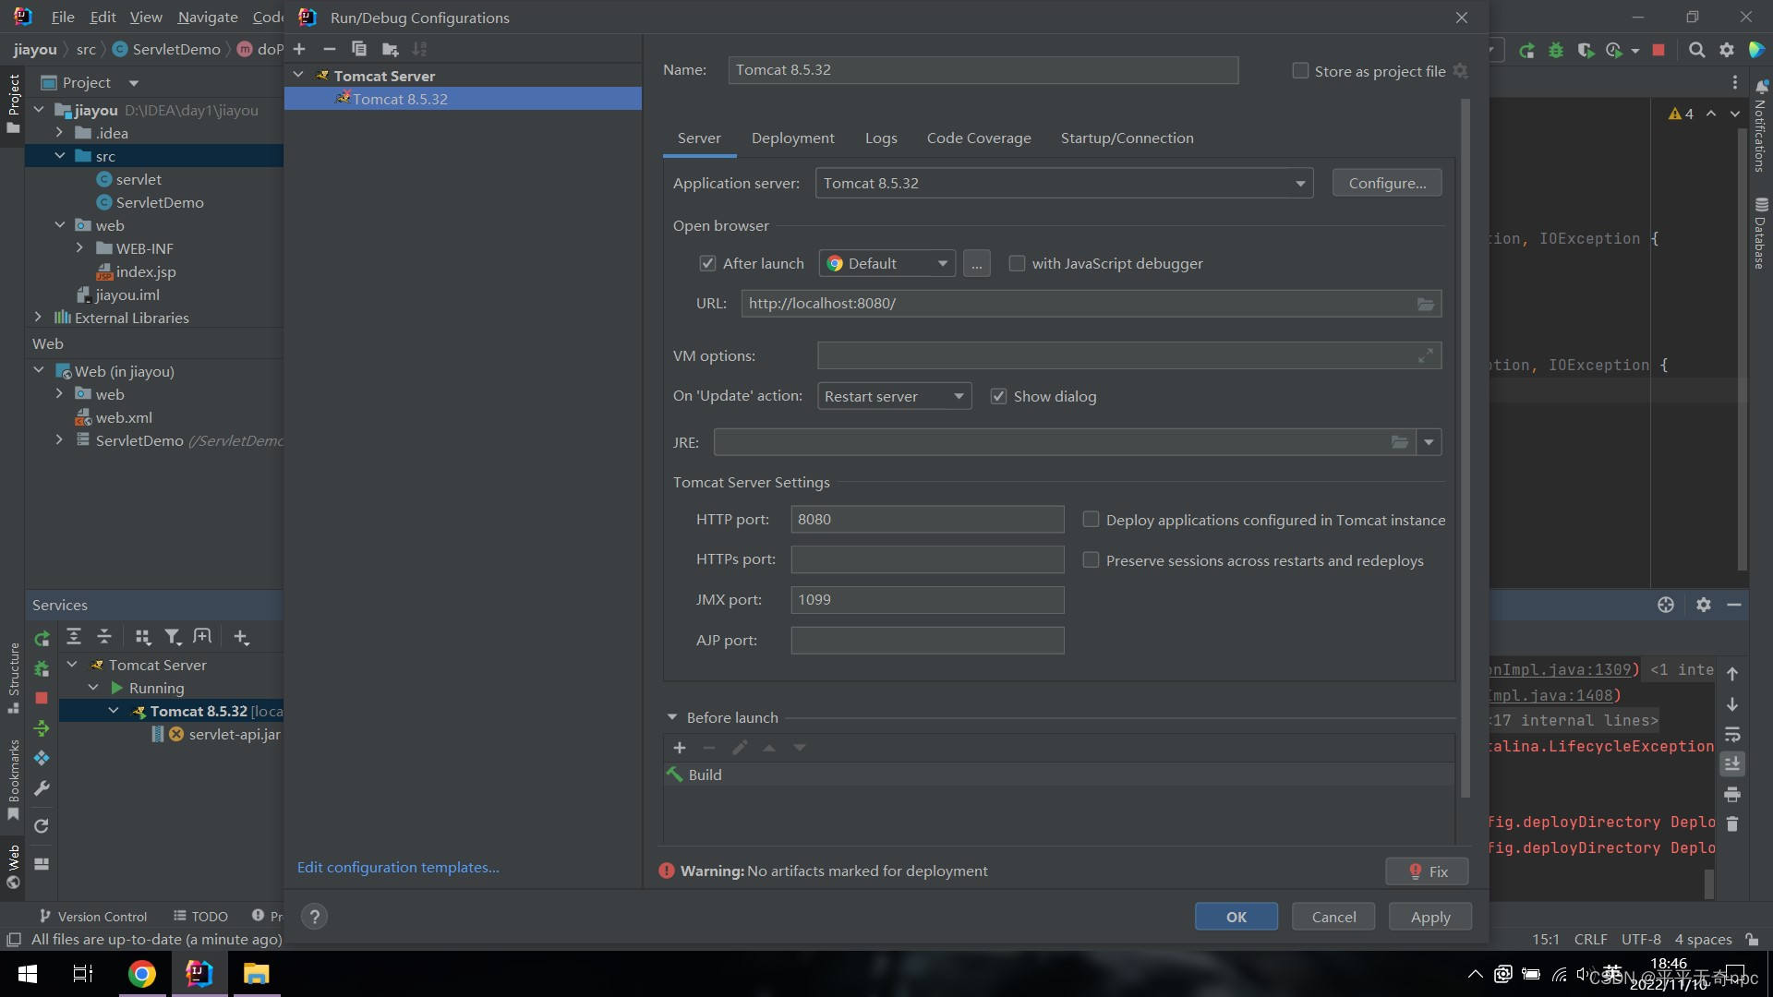This screenshot has width=1773, height=997.
Task: Open the Windows Start menu
Action: 28,974
